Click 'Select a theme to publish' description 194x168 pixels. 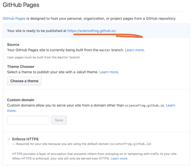tap(53, 72)
